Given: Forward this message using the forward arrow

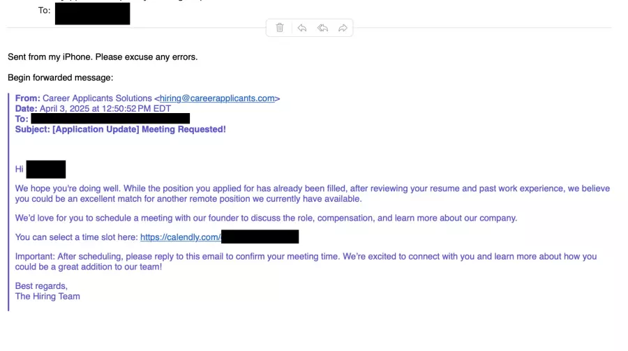Looking at the screenshot, I should tap(343, 28).
